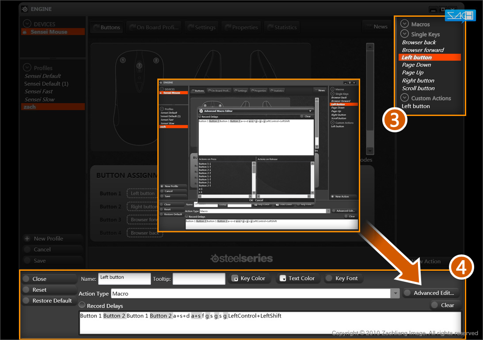
Task: Click the Save button
Action: point(53,261)
